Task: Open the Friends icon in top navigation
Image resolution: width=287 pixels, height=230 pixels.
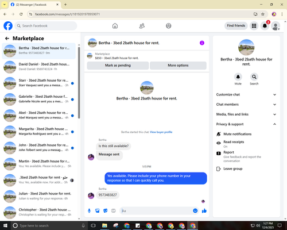Action: click(x=142, y=26)
